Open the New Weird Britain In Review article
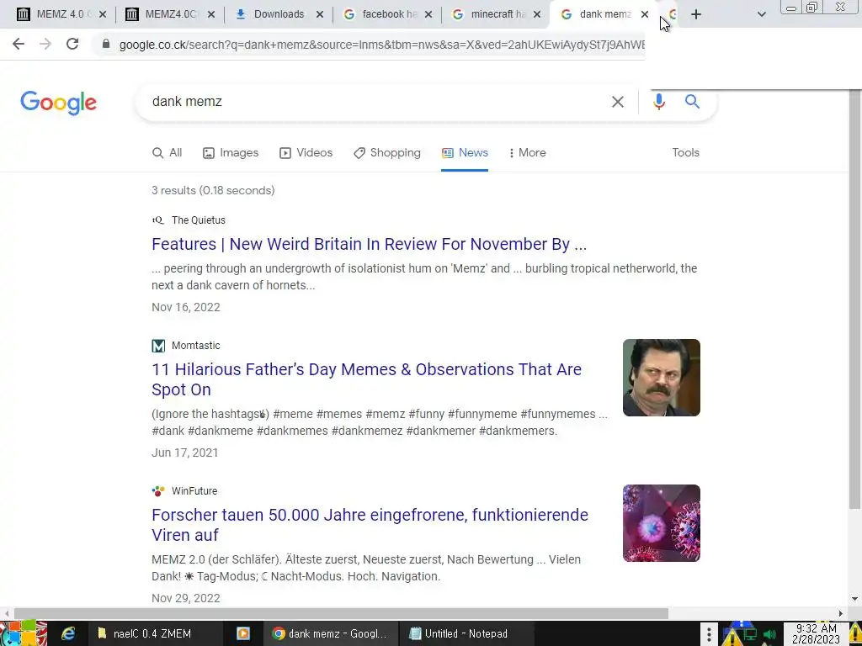 tap(369, 244)
